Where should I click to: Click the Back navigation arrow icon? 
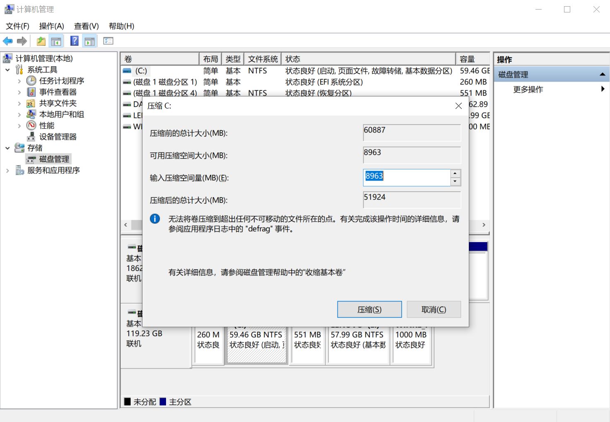7,41
